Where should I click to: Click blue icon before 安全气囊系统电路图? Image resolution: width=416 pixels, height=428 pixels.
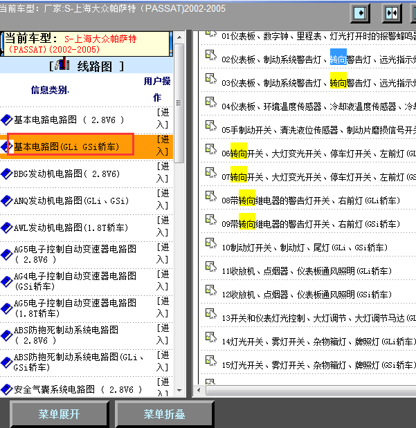(x=6, y=389)
